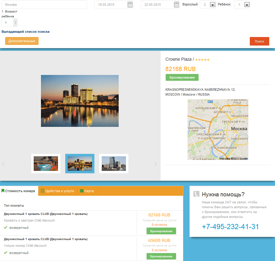This screenshot has width=275, height=261.
Task: Click the red Поиск button
Action: [260, 41]
